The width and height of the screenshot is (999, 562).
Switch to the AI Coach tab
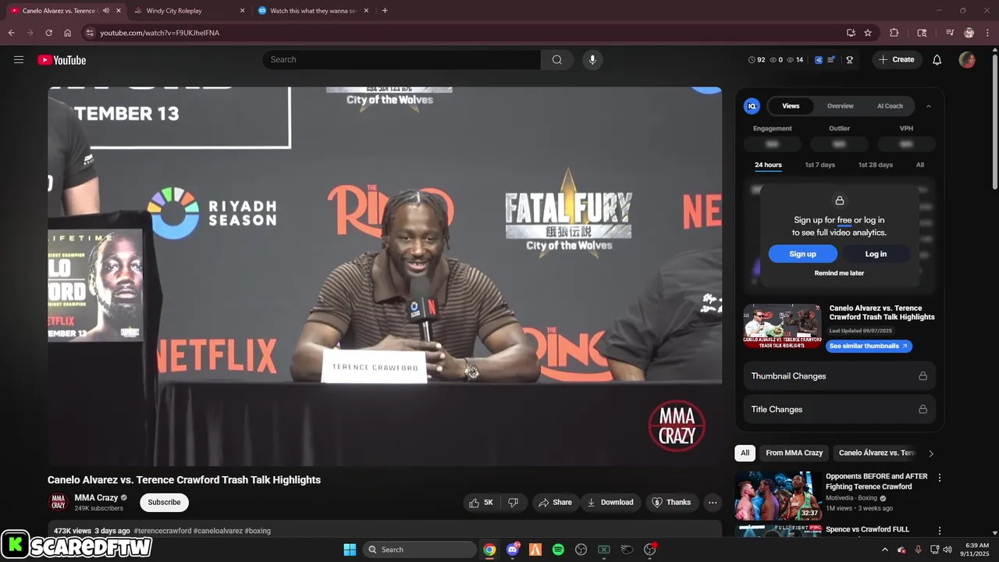point(890,106)
